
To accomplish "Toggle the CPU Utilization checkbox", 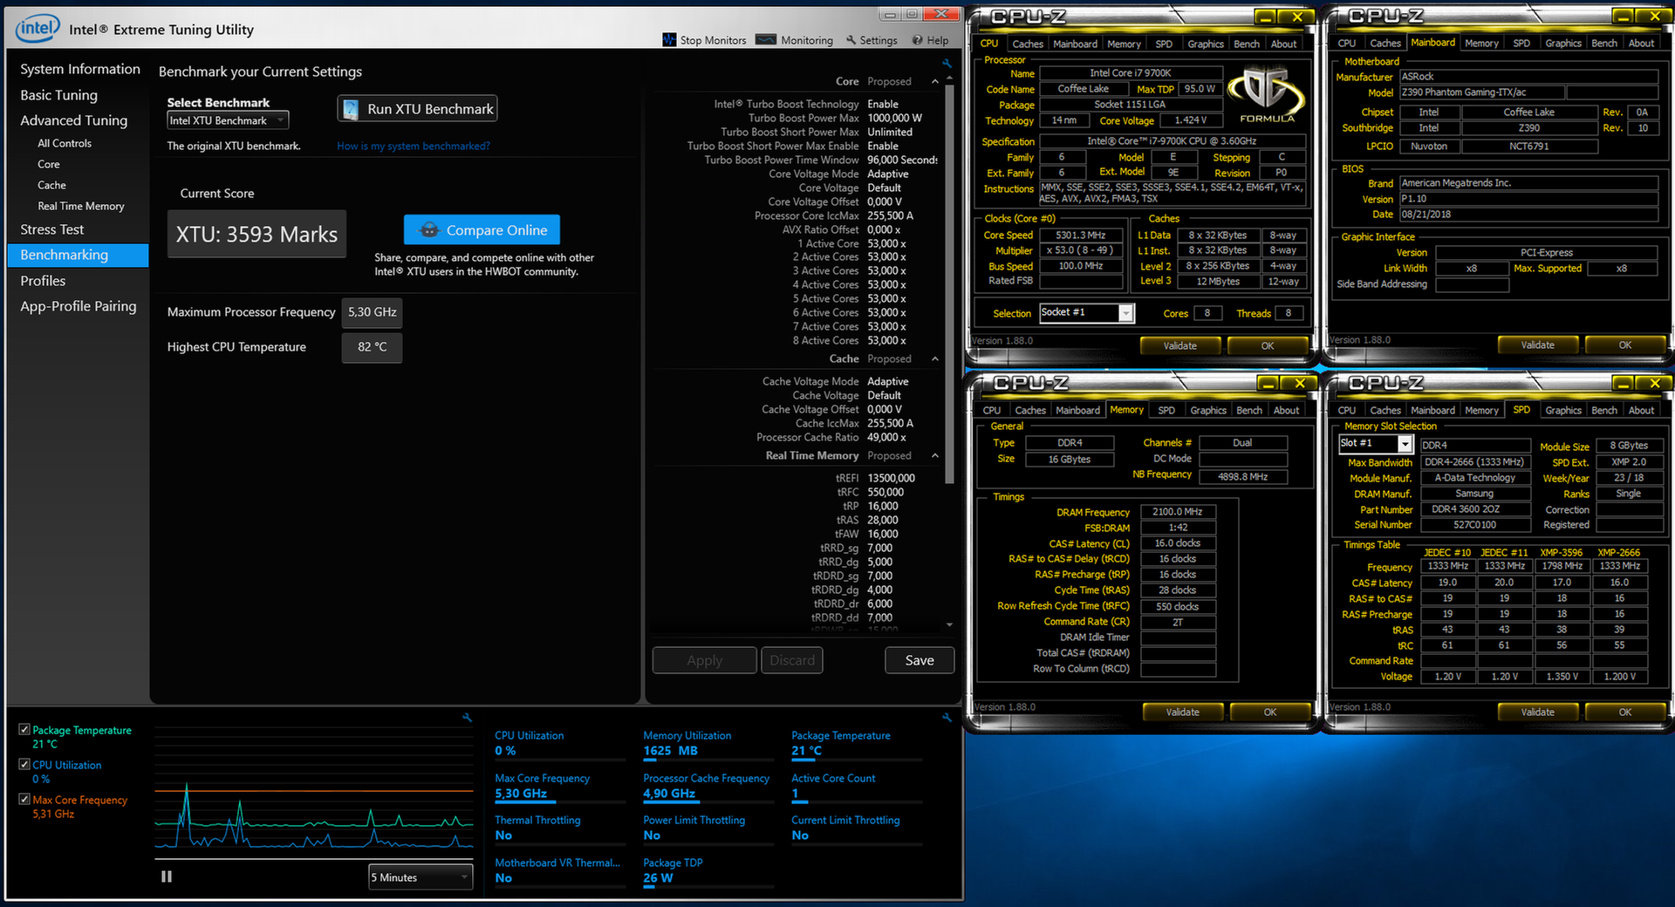I will [x=24, y=764].
